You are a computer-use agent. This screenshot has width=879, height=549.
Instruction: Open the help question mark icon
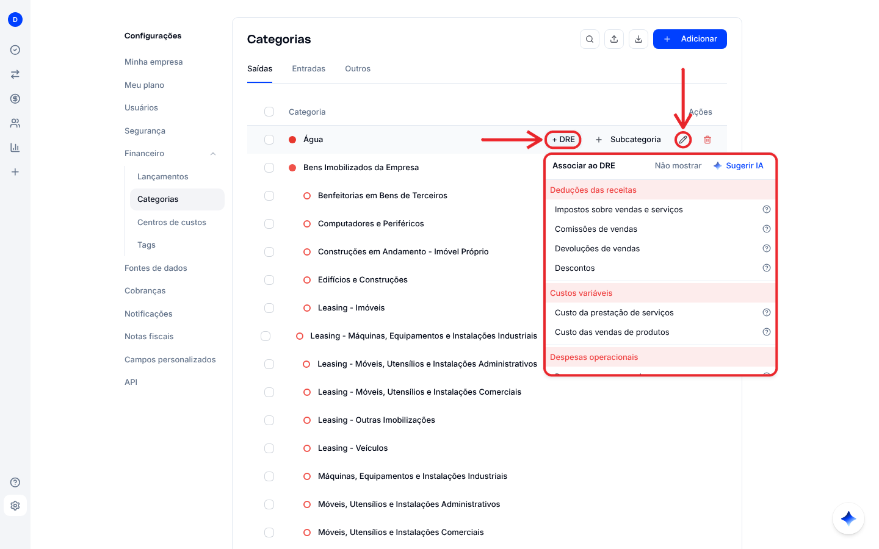click(15, 483)
